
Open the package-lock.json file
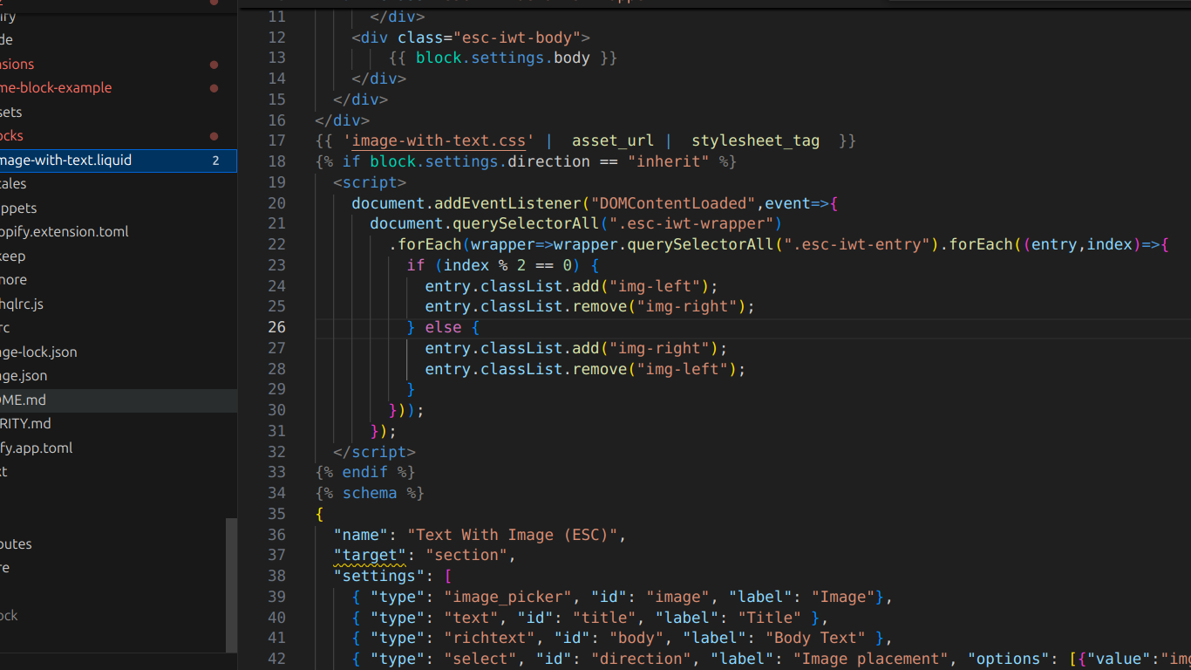(38, 352)
